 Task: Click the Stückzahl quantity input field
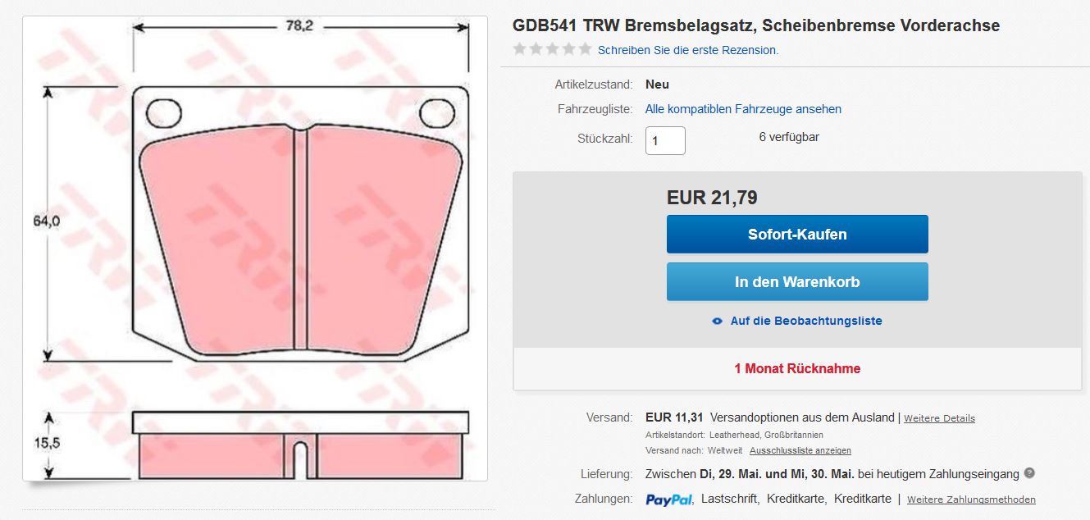click(665, 140)
